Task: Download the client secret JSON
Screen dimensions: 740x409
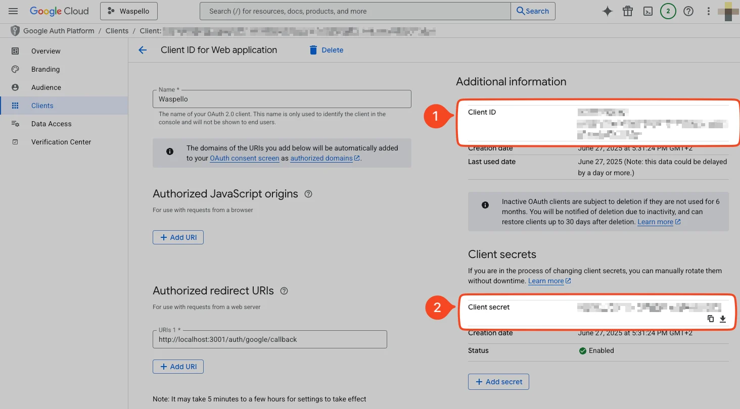Action: click(x=723, y=319)
